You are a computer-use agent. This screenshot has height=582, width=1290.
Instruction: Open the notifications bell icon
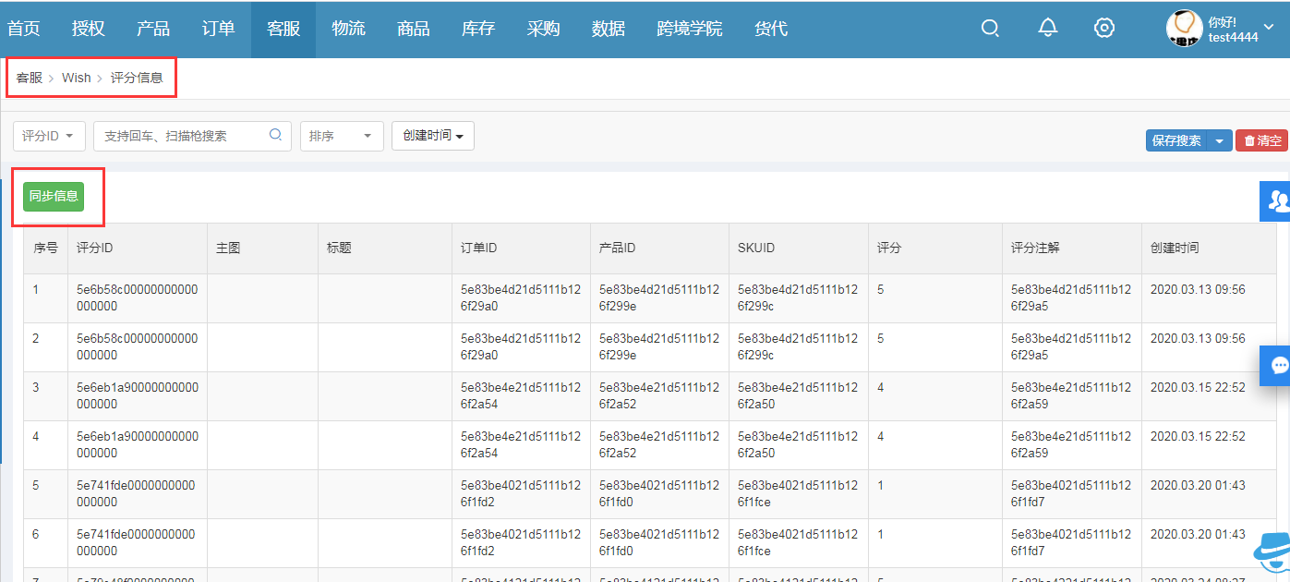1047,29
